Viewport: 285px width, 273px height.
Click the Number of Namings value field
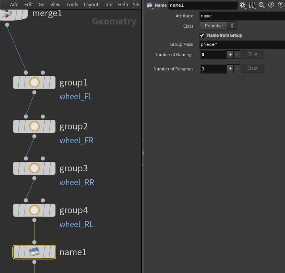(213, 55)
